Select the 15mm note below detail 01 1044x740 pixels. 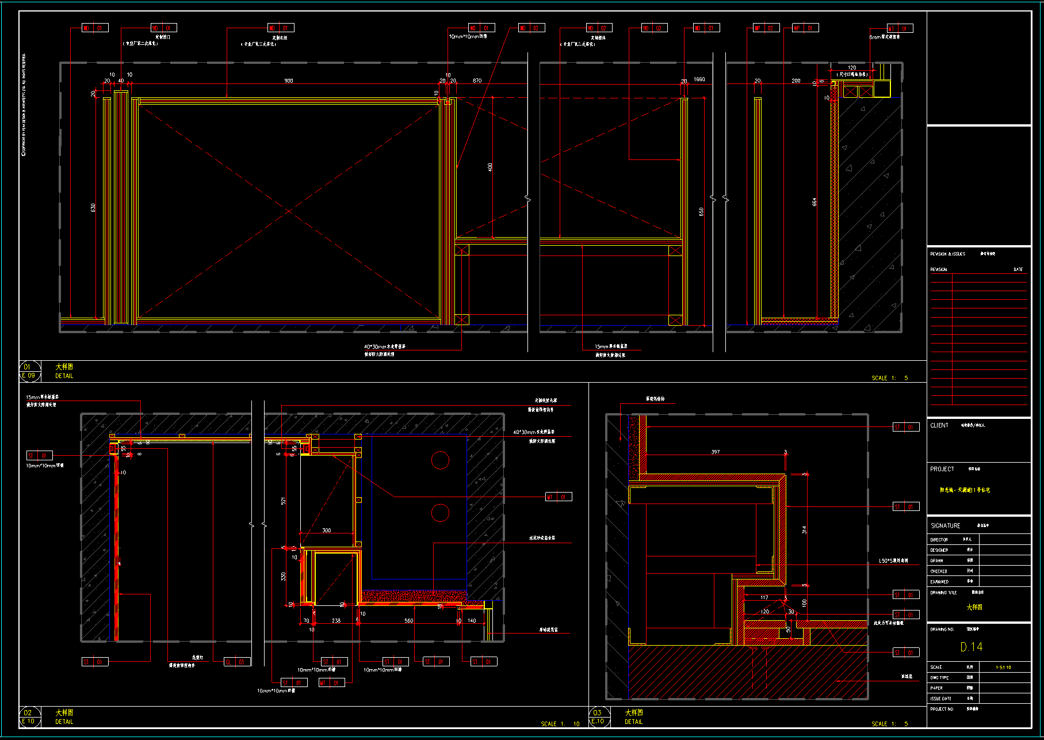(x=611, y=346)
